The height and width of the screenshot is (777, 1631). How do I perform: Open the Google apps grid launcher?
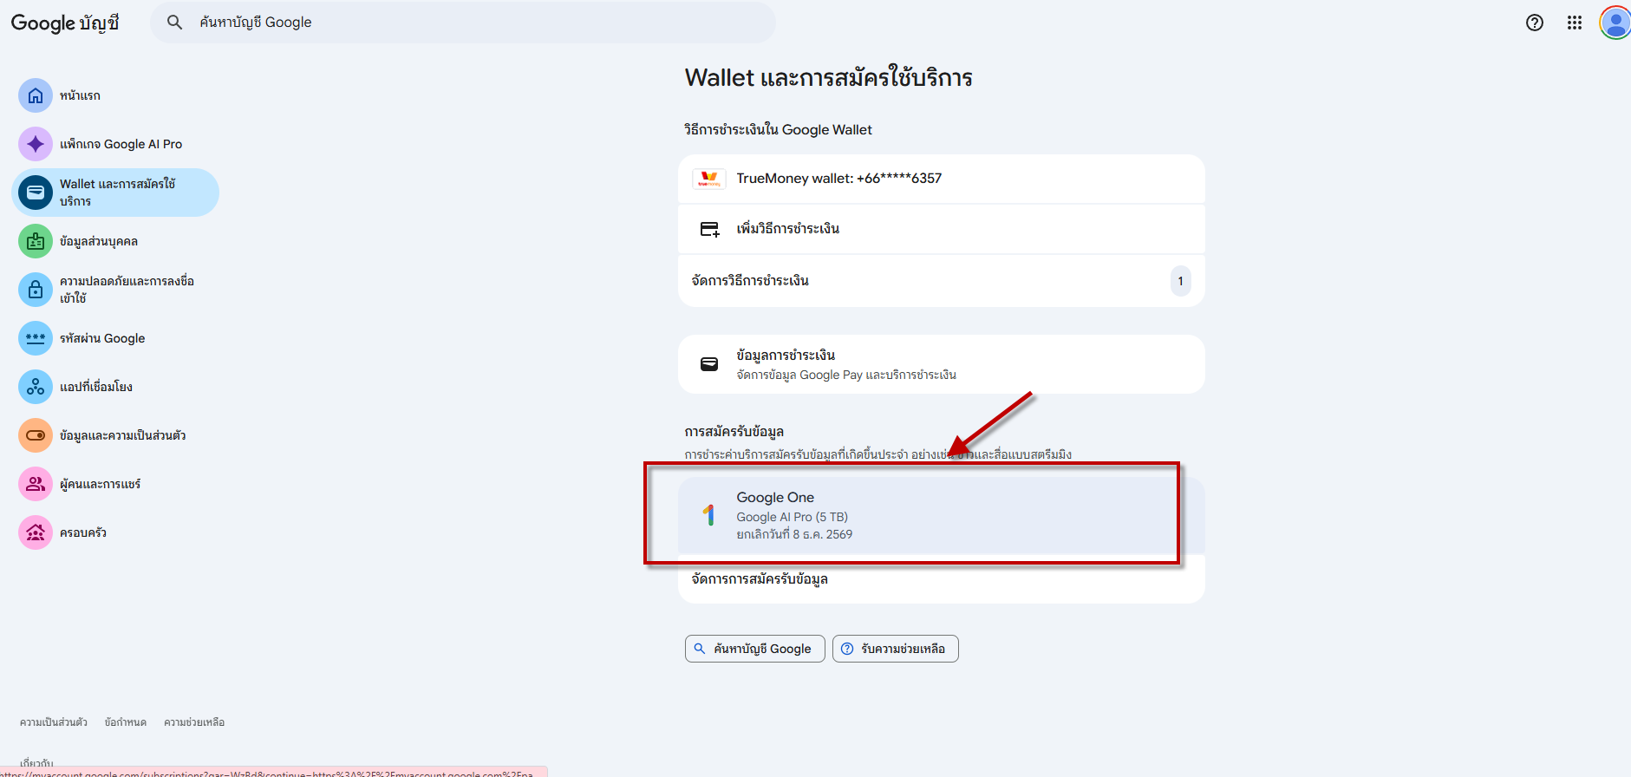click(x=1575, y=23)
